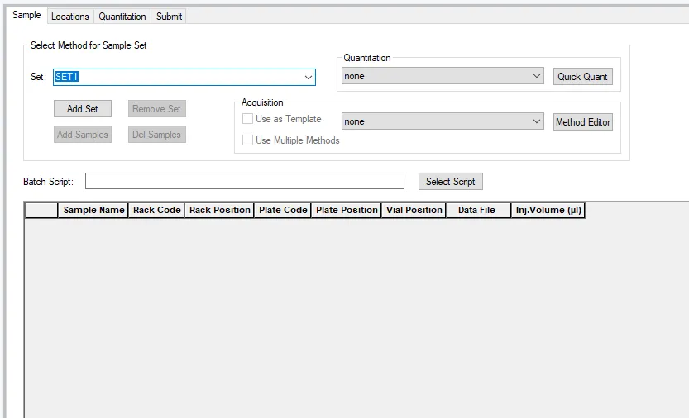
Task: Open the Locations tab
Action: pos(69,17)
